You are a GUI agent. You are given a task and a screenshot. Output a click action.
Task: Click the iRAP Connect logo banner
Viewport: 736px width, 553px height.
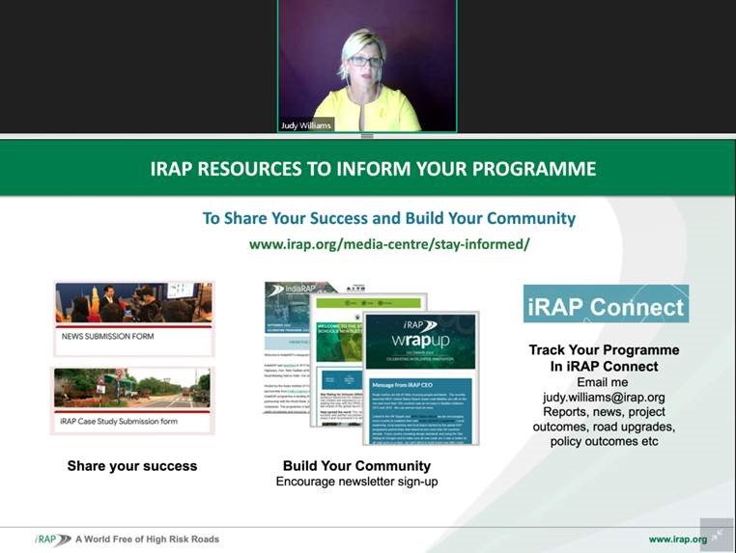point(606,305)
